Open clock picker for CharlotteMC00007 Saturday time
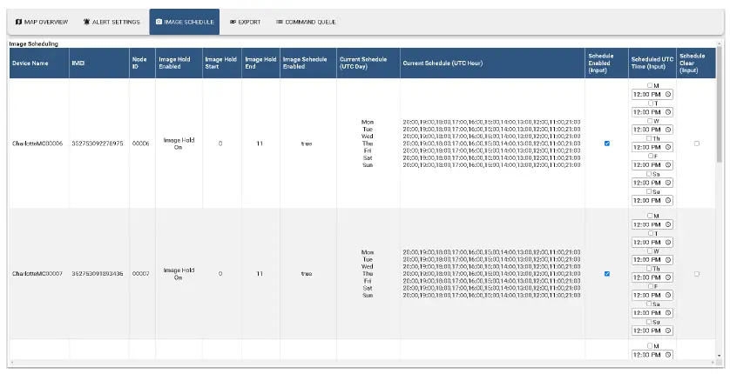Screen dimensions: 730x374 pos(667,312)
